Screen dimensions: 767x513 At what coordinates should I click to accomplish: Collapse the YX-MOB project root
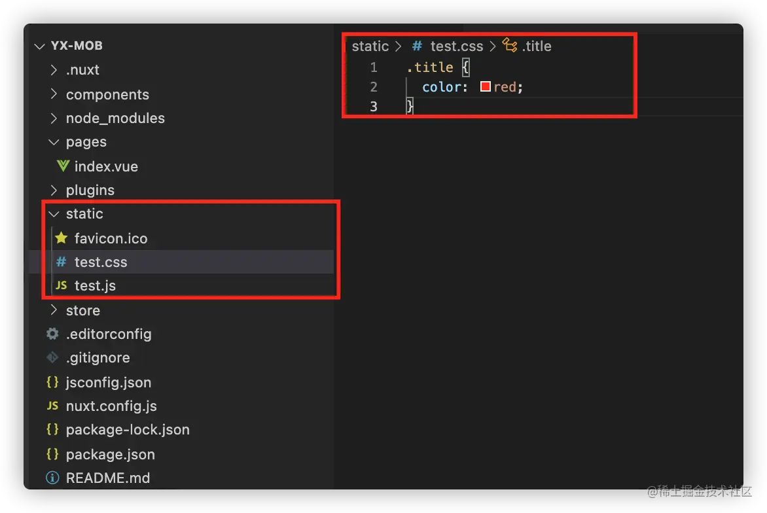[39, 46]
